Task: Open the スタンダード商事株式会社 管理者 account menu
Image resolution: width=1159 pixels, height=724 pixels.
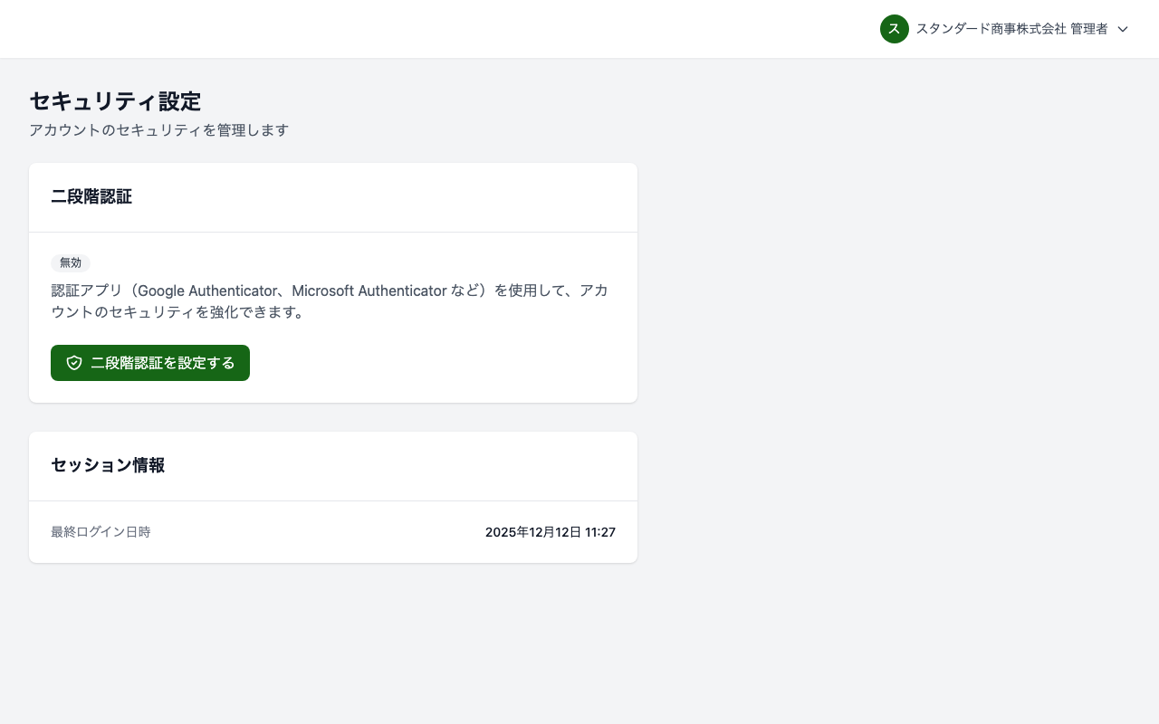Action: (1011, 29)
